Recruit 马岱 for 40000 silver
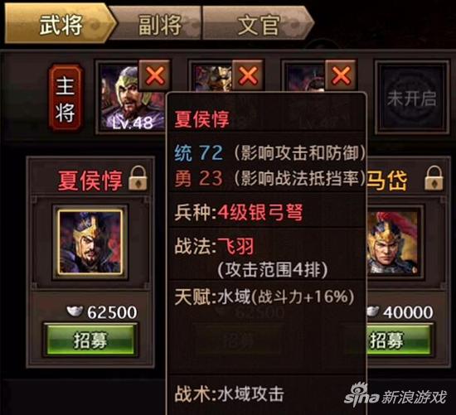Screen dimensions: 456x415 click(399, 340)
